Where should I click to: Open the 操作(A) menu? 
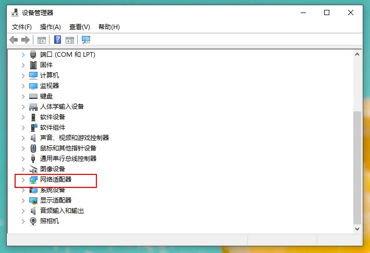[50, 27]
